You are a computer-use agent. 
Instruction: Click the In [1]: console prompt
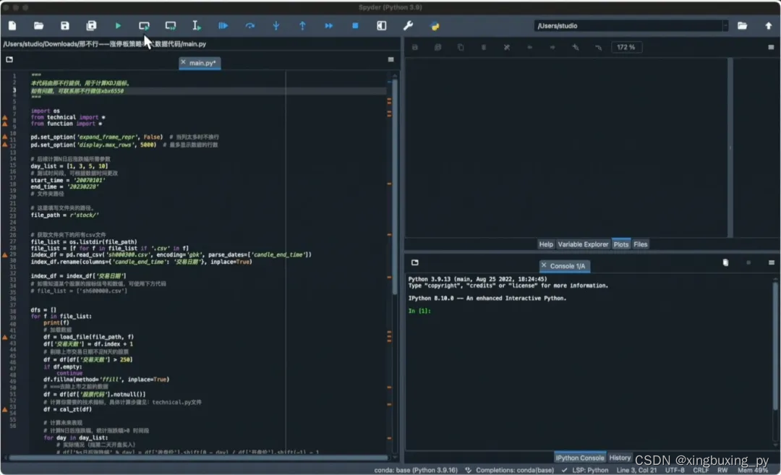tap(419, 311)
